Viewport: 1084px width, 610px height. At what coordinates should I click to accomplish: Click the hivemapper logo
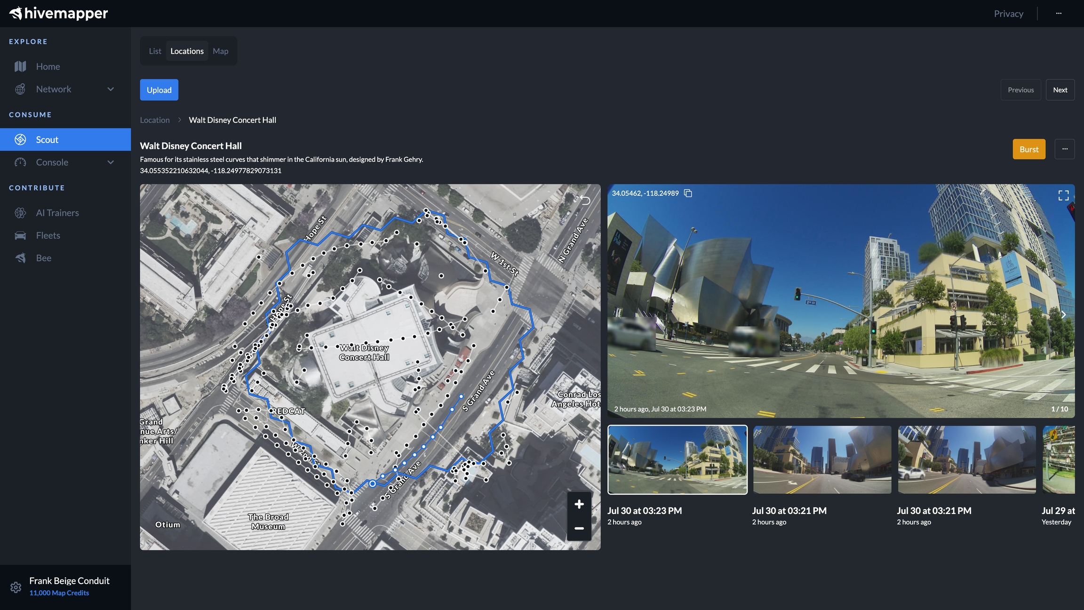[59, 13]
